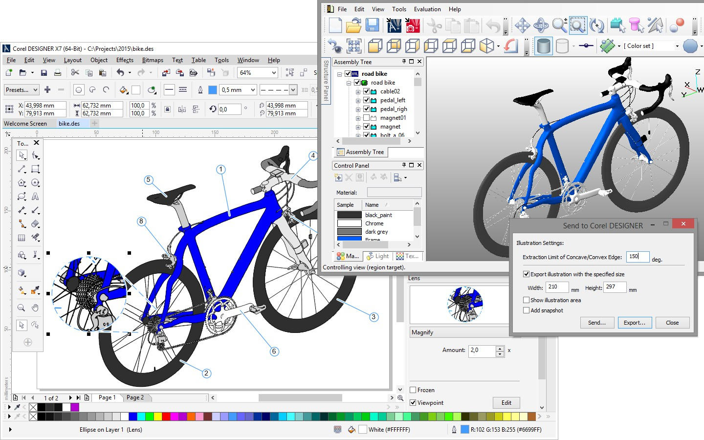Open the dashed line style dropdown
This screenshot has width=704, height=440.
point(293,90)
